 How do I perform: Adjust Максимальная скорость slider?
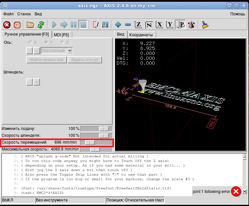96,149
